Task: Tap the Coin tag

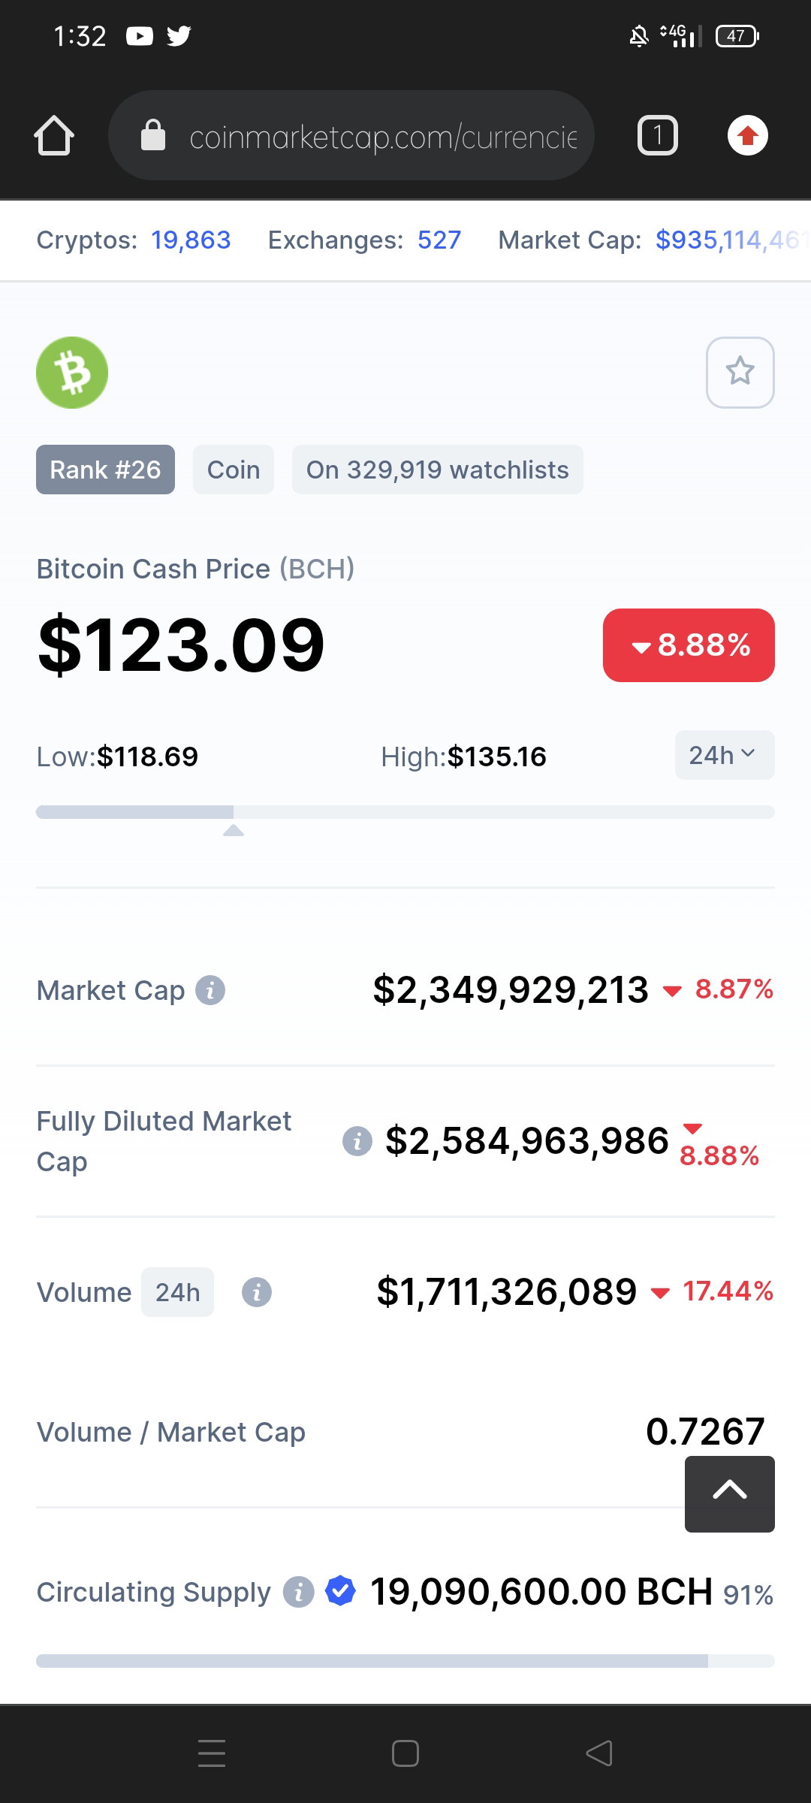Action: click(234, 470)
